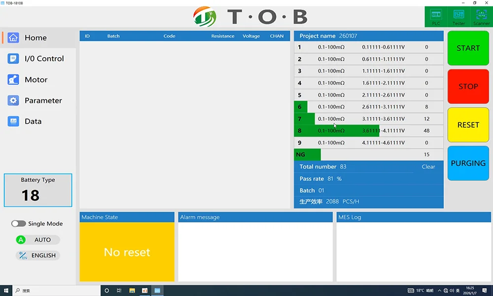Click the Tester status icon

pyautogui.click(x=458, y=15)
